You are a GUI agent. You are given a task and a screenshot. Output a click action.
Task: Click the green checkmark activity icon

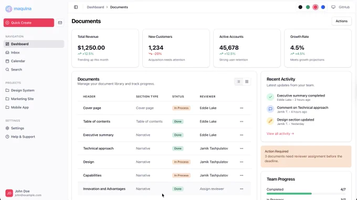click(x=270, y=97)
